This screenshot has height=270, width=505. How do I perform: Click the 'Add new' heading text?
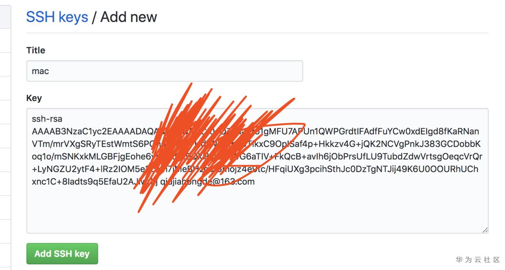[x=129, y=17]
